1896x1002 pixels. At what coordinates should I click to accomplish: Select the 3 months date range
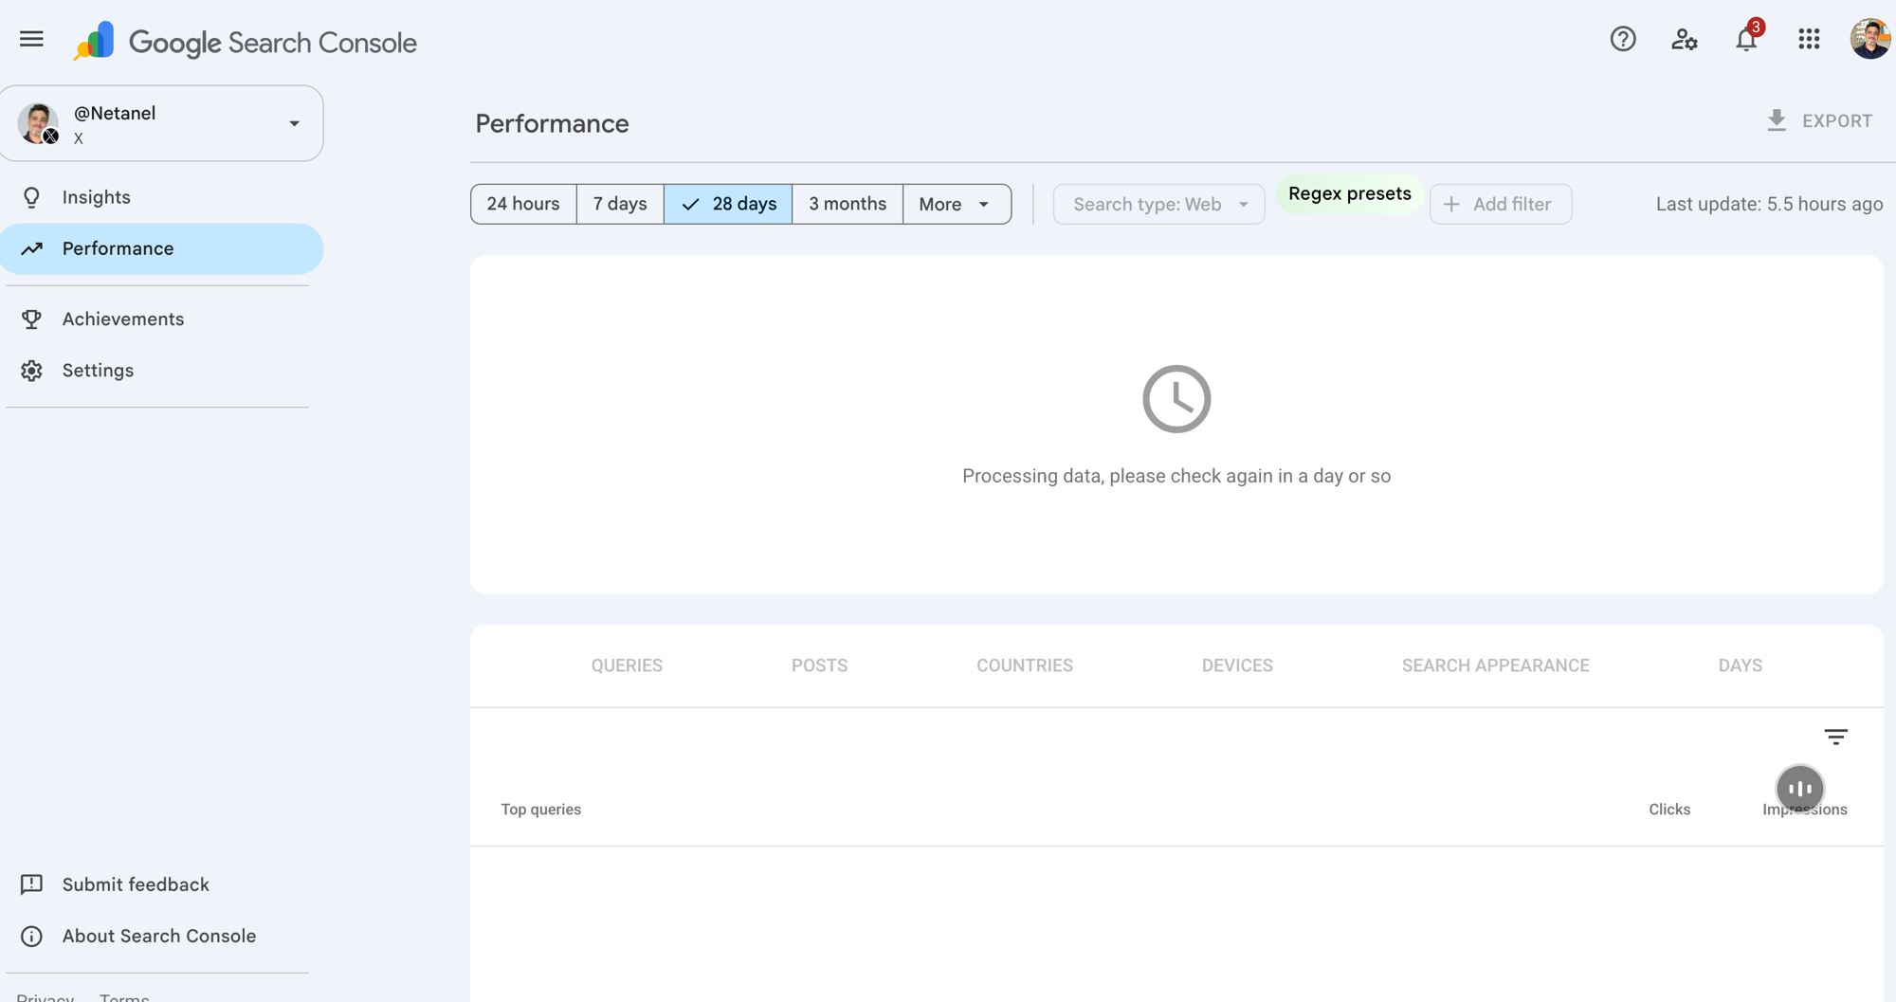pyautogui.click(x=848, y=204)
